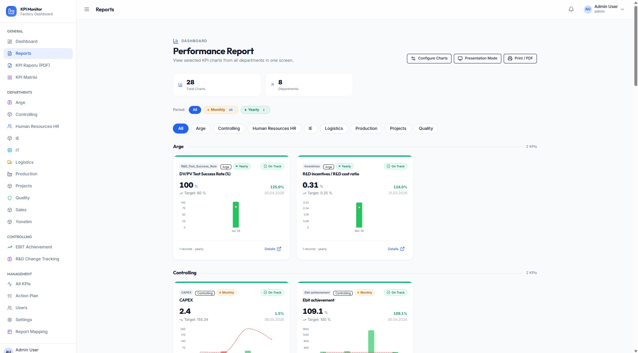Click the "Performance Report" heading

click(213, 51)
